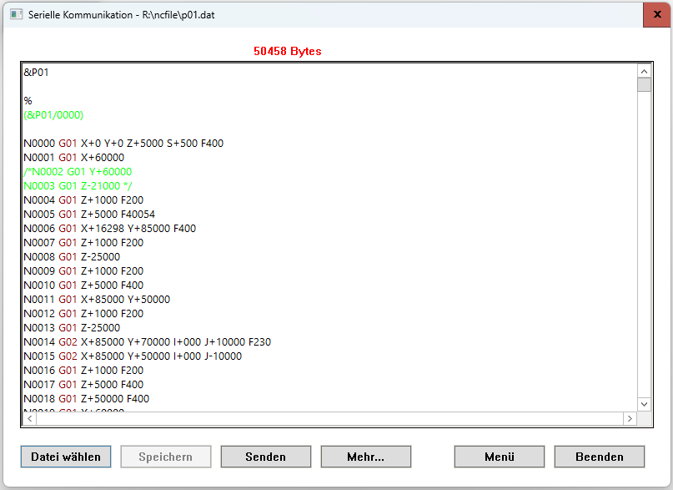The image size is (673, 490).
Task: Click the application icon in the title bar
Action: pyautogui.click(x=16, y=14)
